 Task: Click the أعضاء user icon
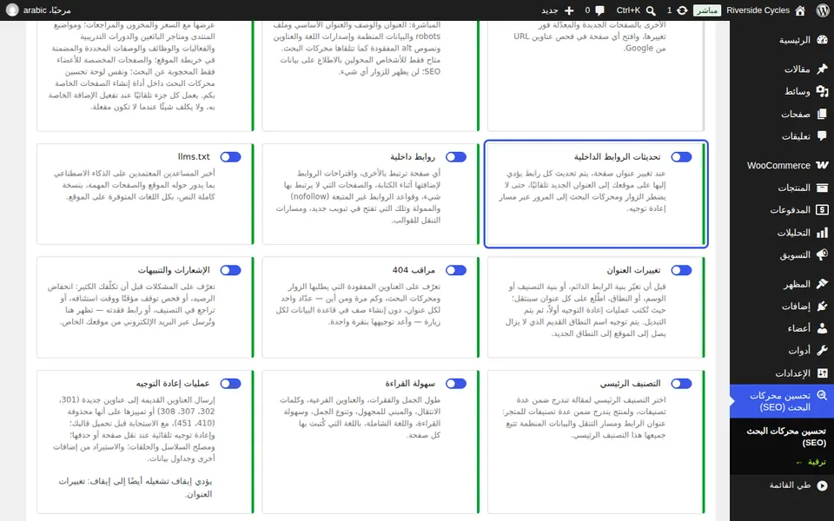pyautogui.click(x=823, y=328)
